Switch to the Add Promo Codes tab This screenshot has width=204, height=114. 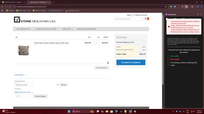[13, 2]
